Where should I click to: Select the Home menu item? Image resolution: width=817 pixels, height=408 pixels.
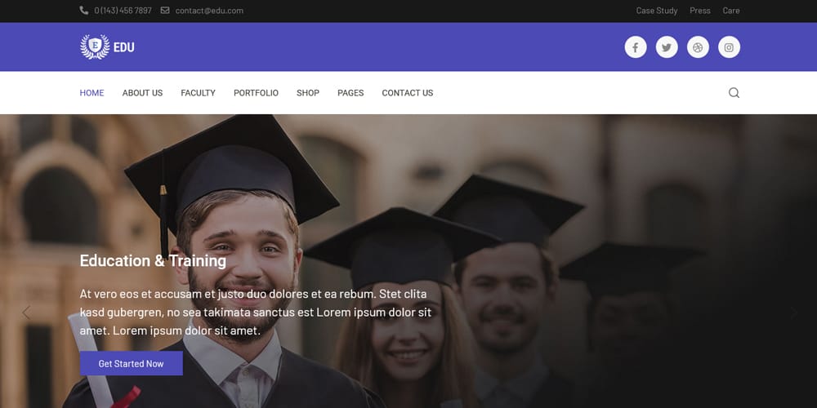point(92,93)
